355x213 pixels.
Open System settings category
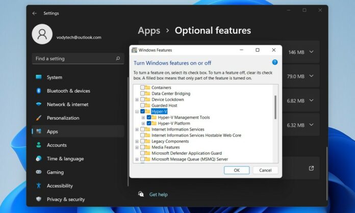pos(78,77)
